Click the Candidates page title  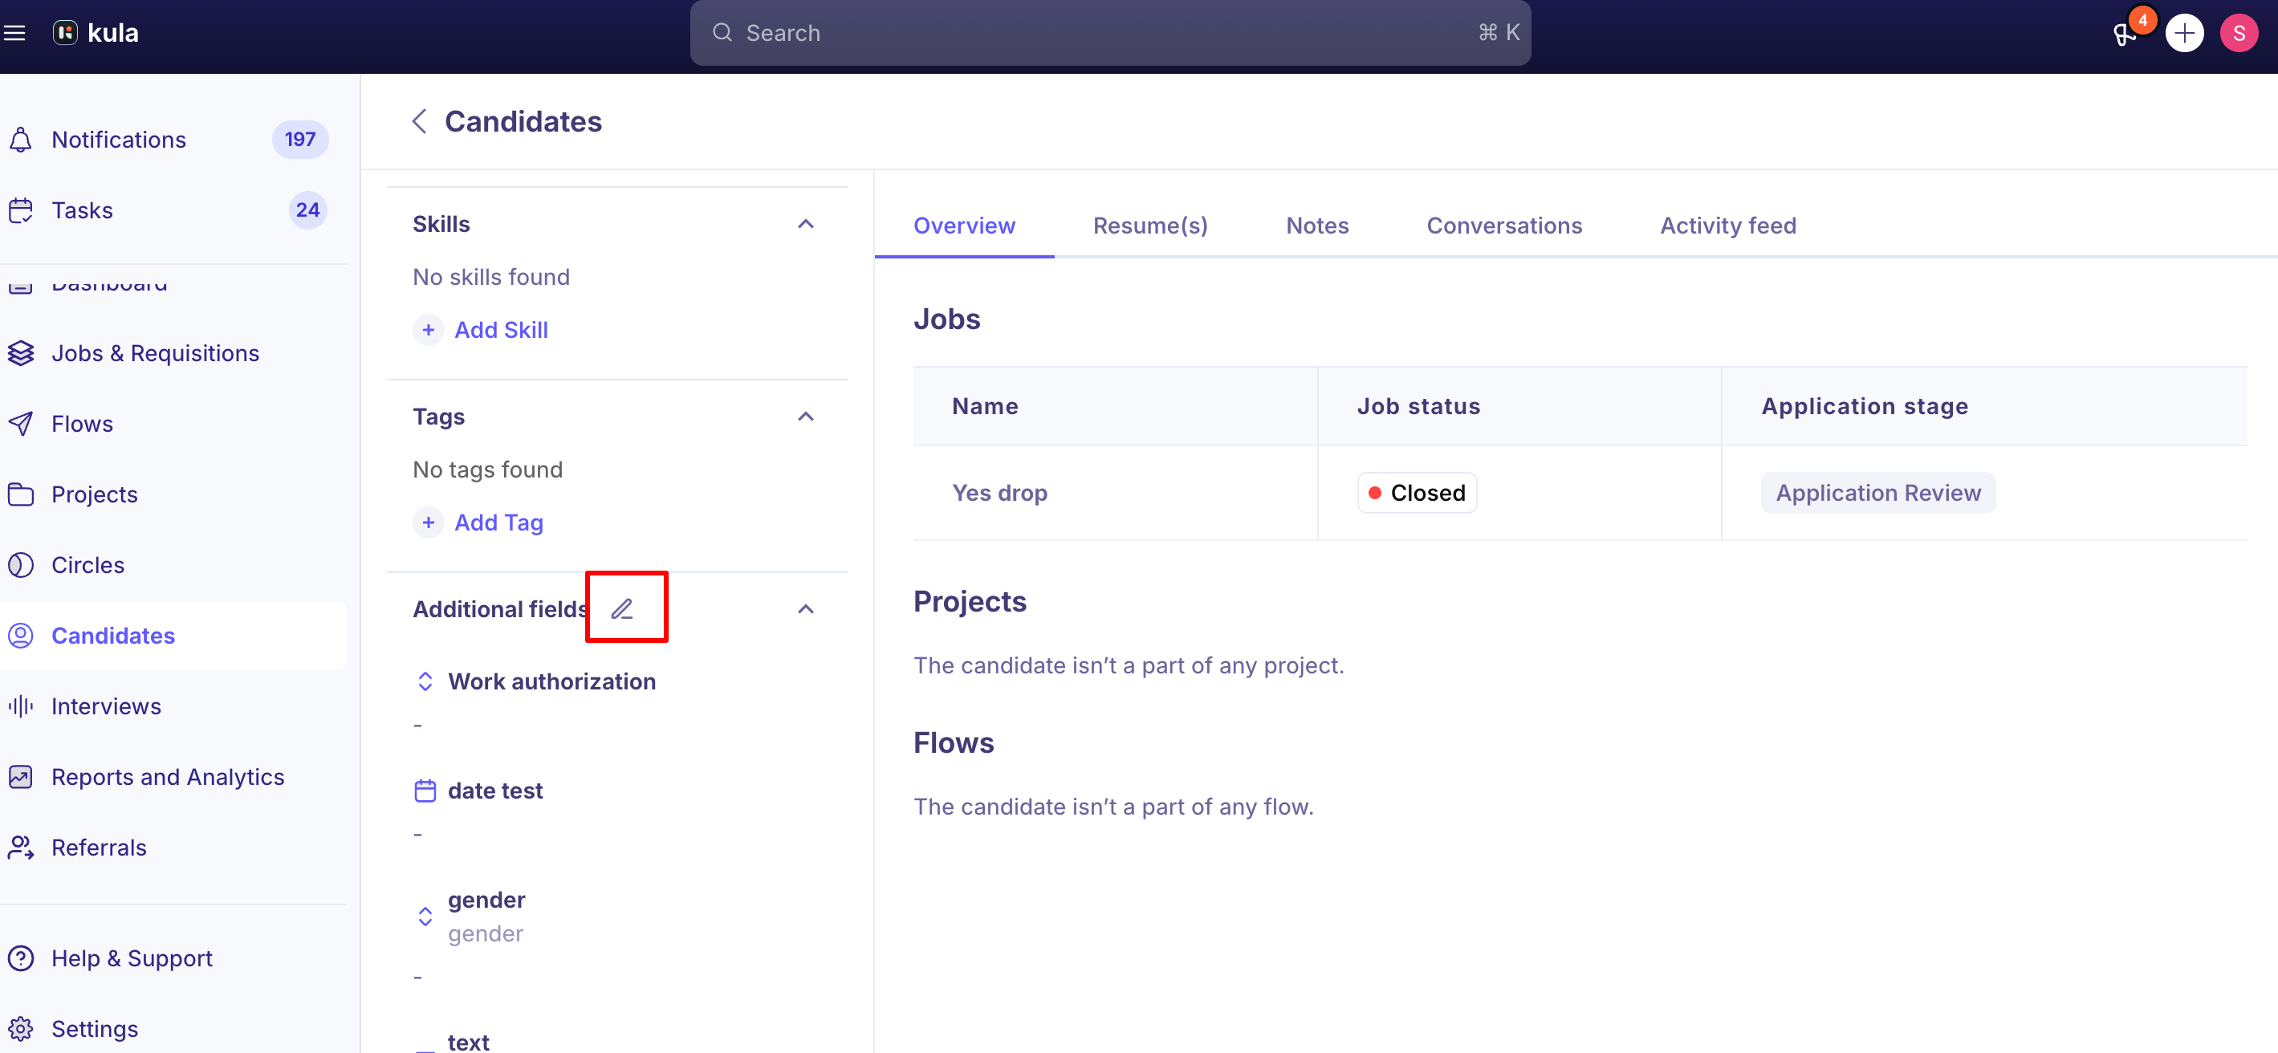click(523, 121)
